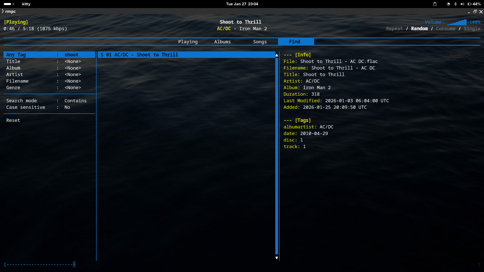Enable Consume mode

[x=445, y=28]
